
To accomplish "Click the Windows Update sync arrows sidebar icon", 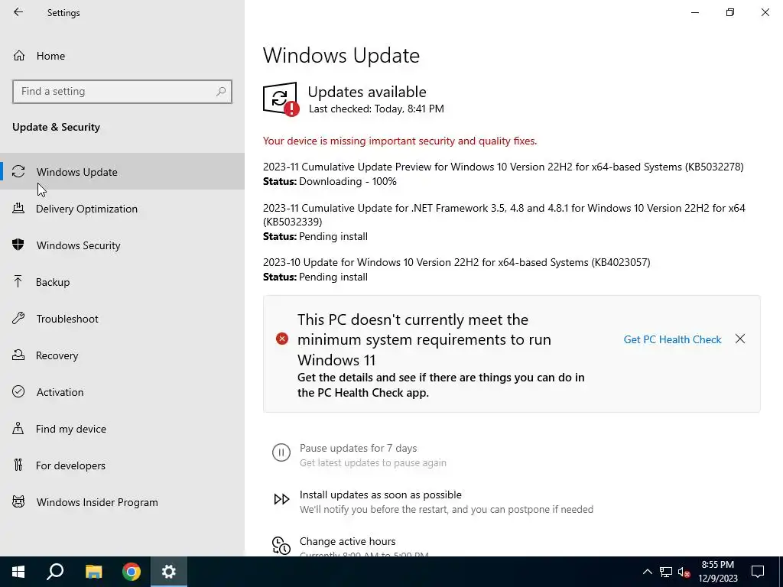I will pyautogui.click(x=18, y=172).
